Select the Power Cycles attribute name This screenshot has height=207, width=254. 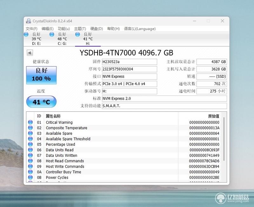coord(57,177)
